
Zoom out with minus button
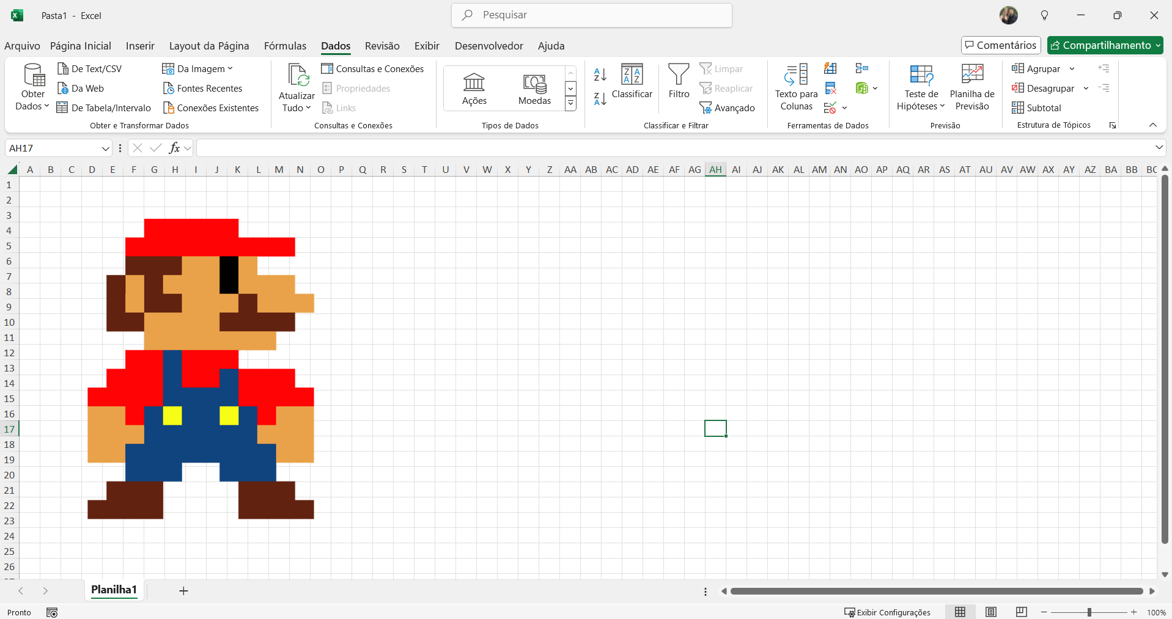(x=1044, y=612)
